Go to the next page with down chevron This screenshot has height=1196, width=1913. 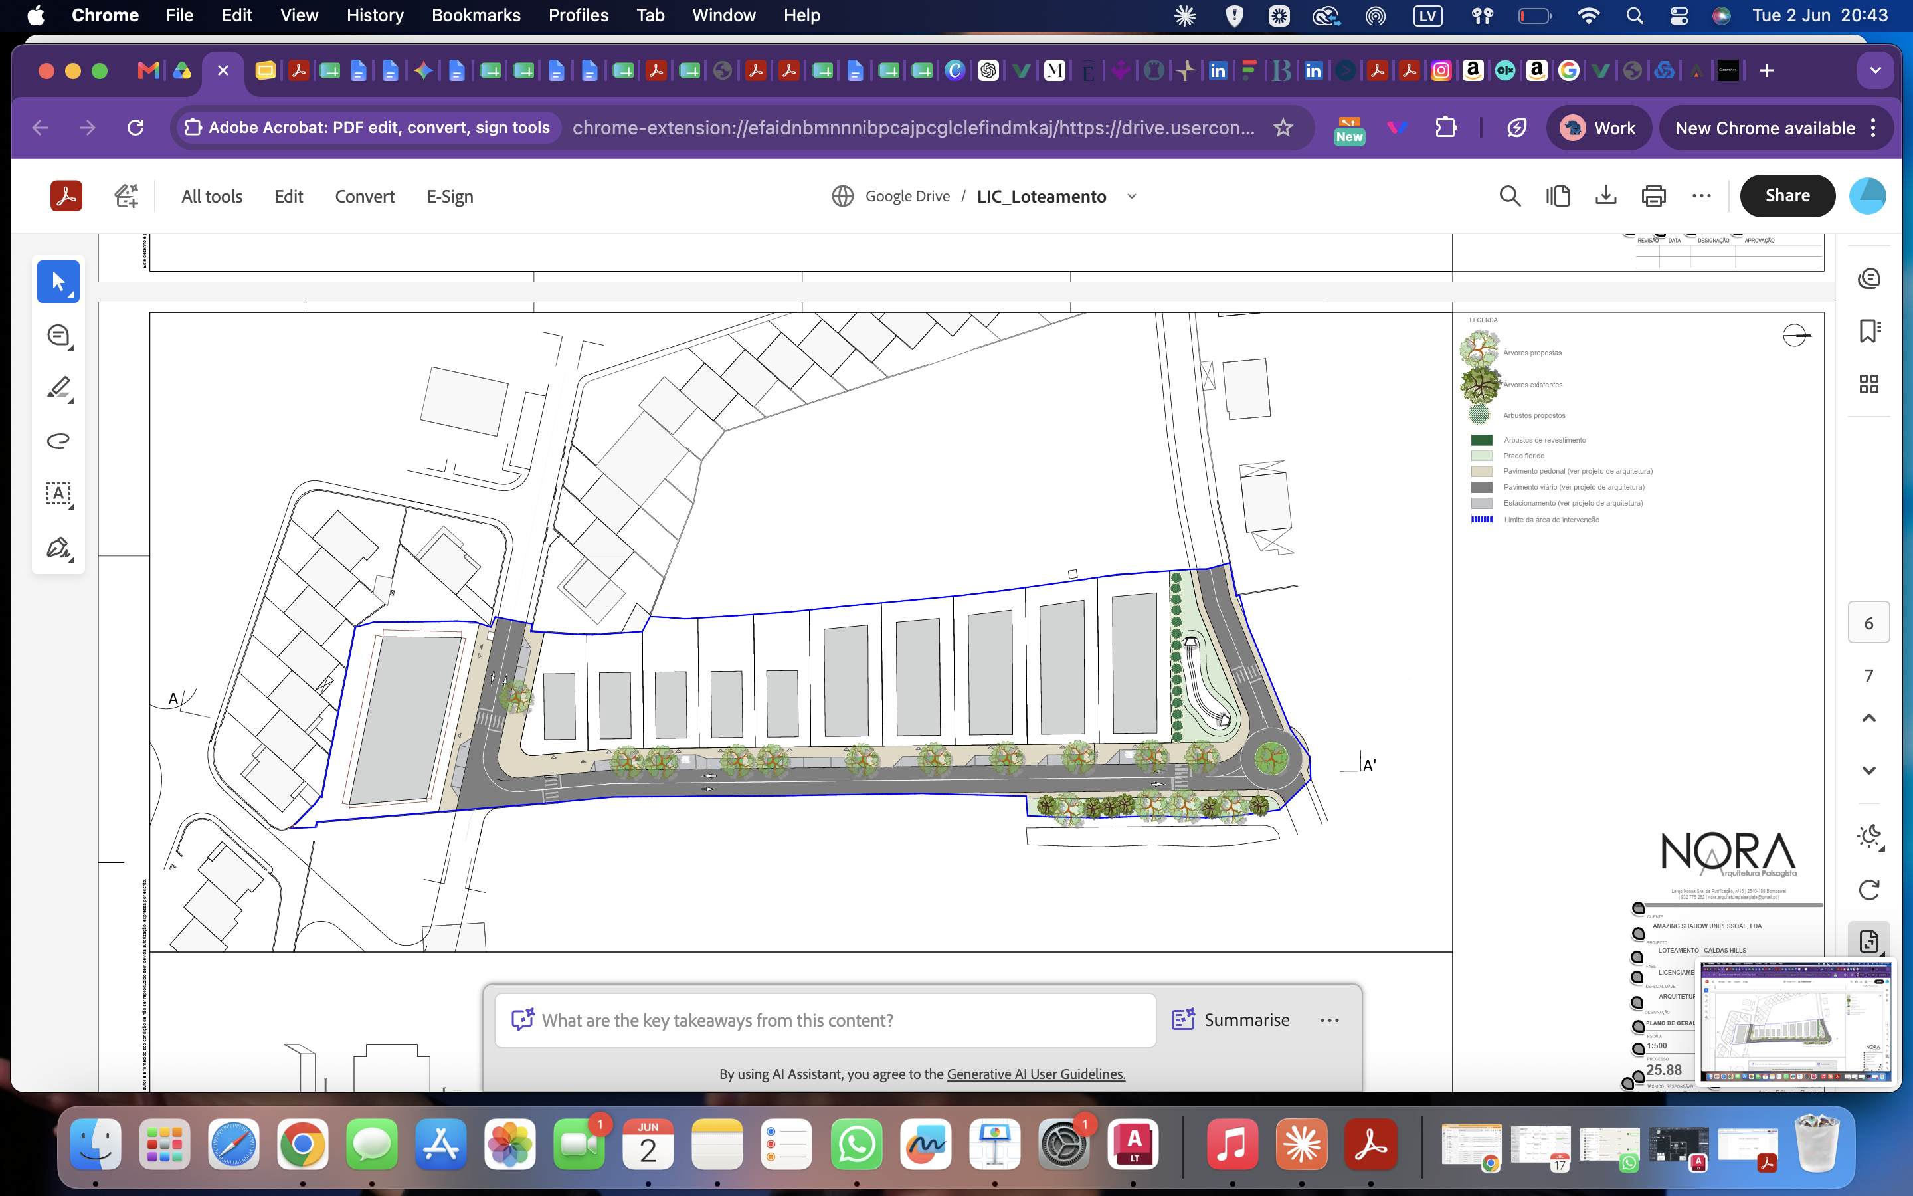point(1868,771)
